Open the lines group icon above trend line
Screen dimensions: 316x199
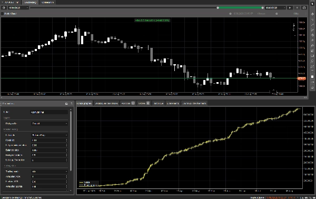[x=312, y=19]
